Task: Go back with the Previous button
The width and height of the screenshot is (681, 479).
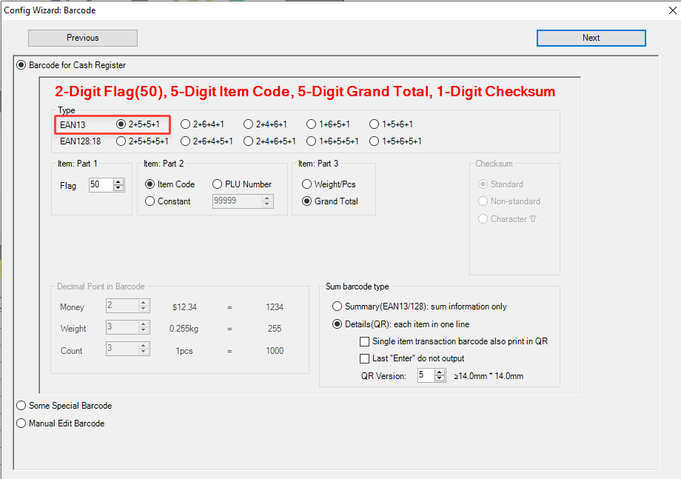Action: pos(82,38)
